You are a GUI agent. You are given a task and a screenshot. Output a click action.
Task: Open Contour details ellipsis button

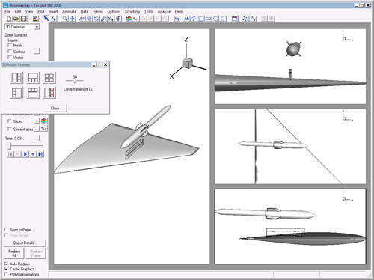click(x=37, y=51)
